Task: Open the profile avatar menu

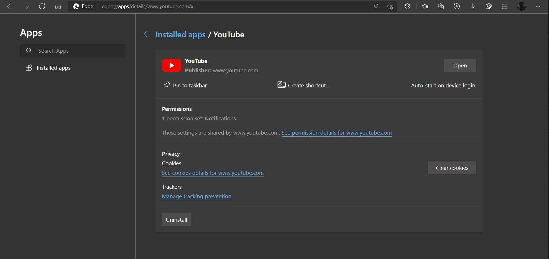Action: coord(521,6)
